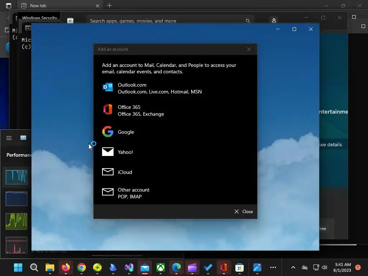The width and height of the screenshot is (368, 276).
Task: Click See details in the Store window
Action: point(330,144)
